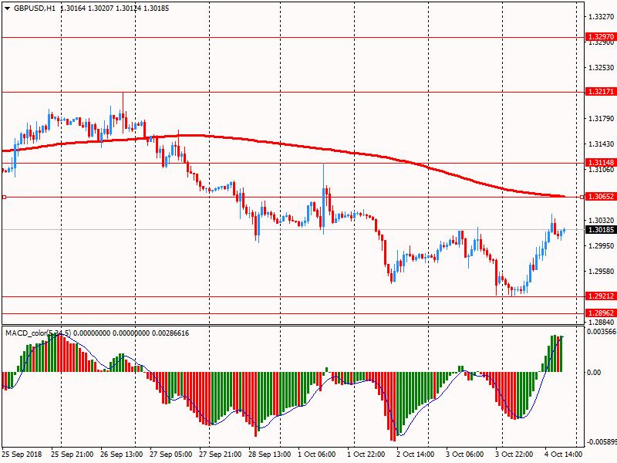Open the GBPUSD,H1 chart dropdown arrow
The image size is (617, 463).
(7, 8)
